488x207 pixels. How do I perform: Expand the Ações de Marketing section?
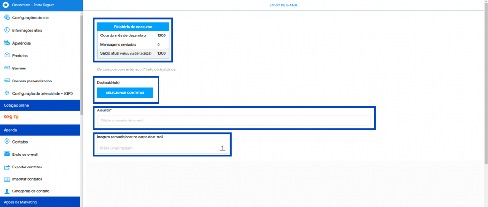coord(40,202)
